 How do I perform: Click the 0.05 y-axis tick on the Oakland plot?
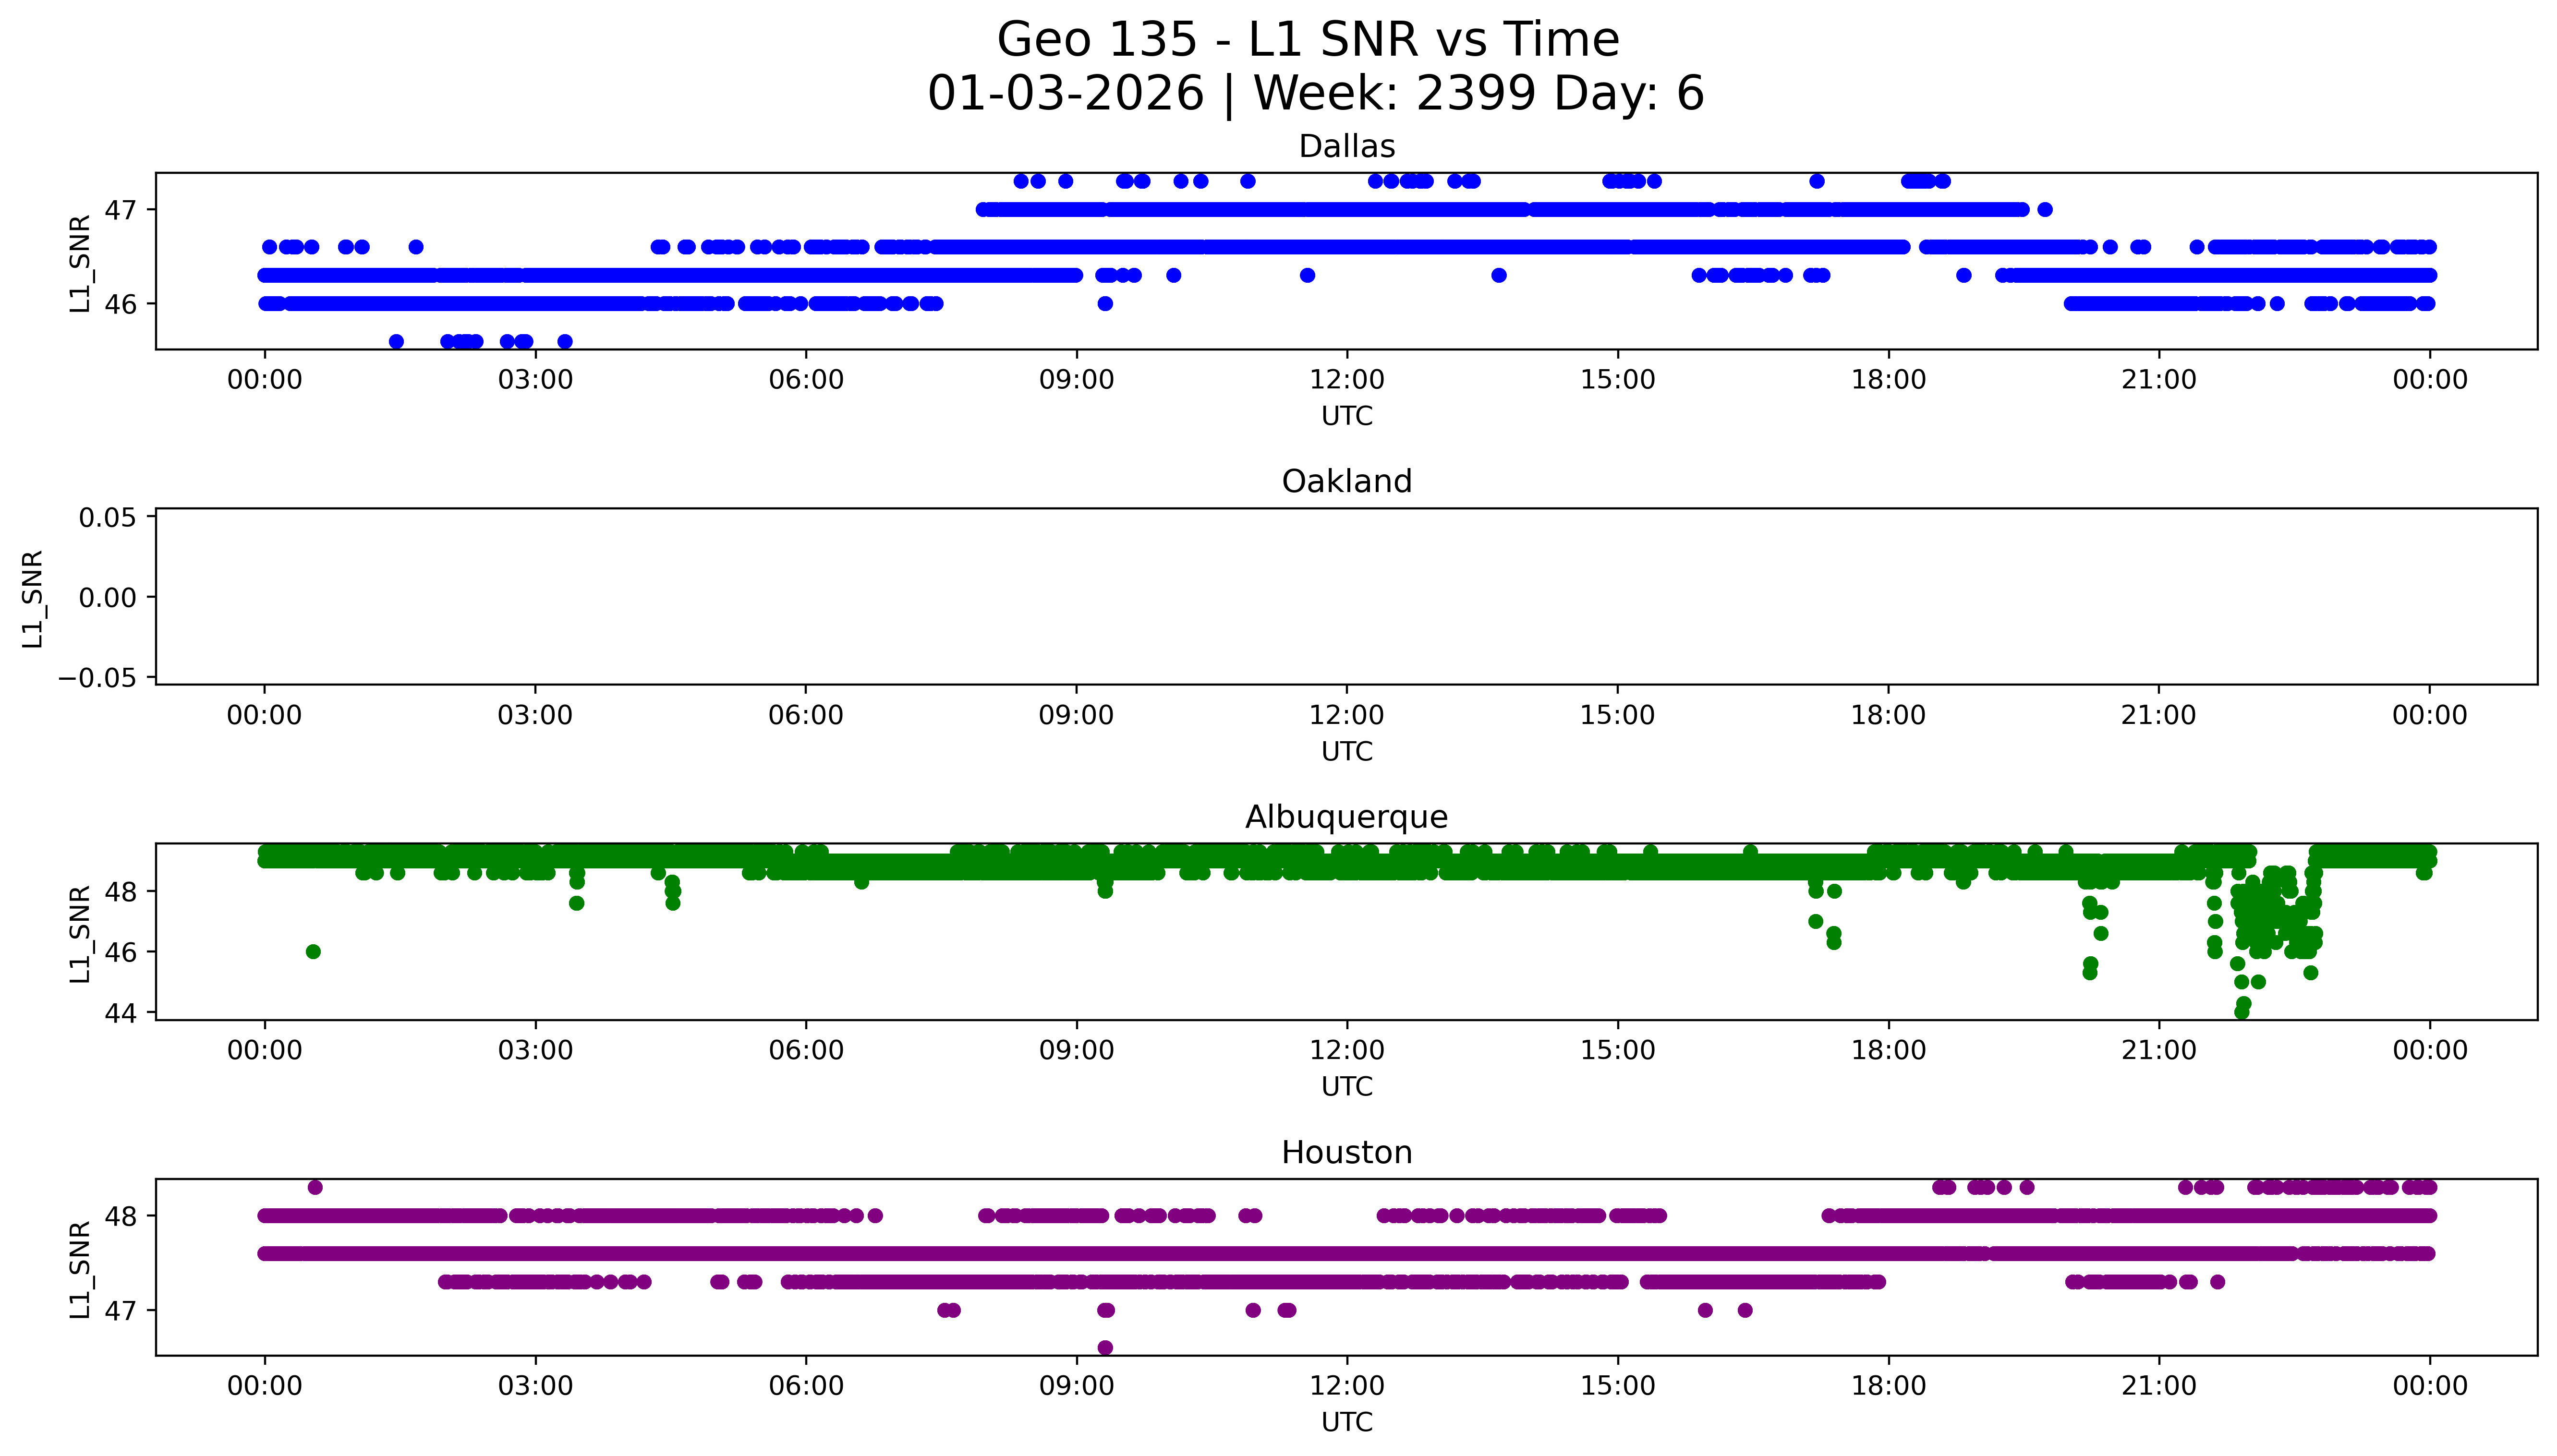tap(108, 518)
